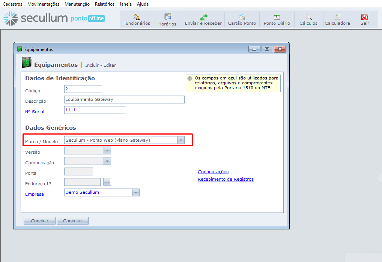The width and height of the screenshot is (382, 262).
Task: Open the Comunicação dropdown list
Action: (107, 161)
